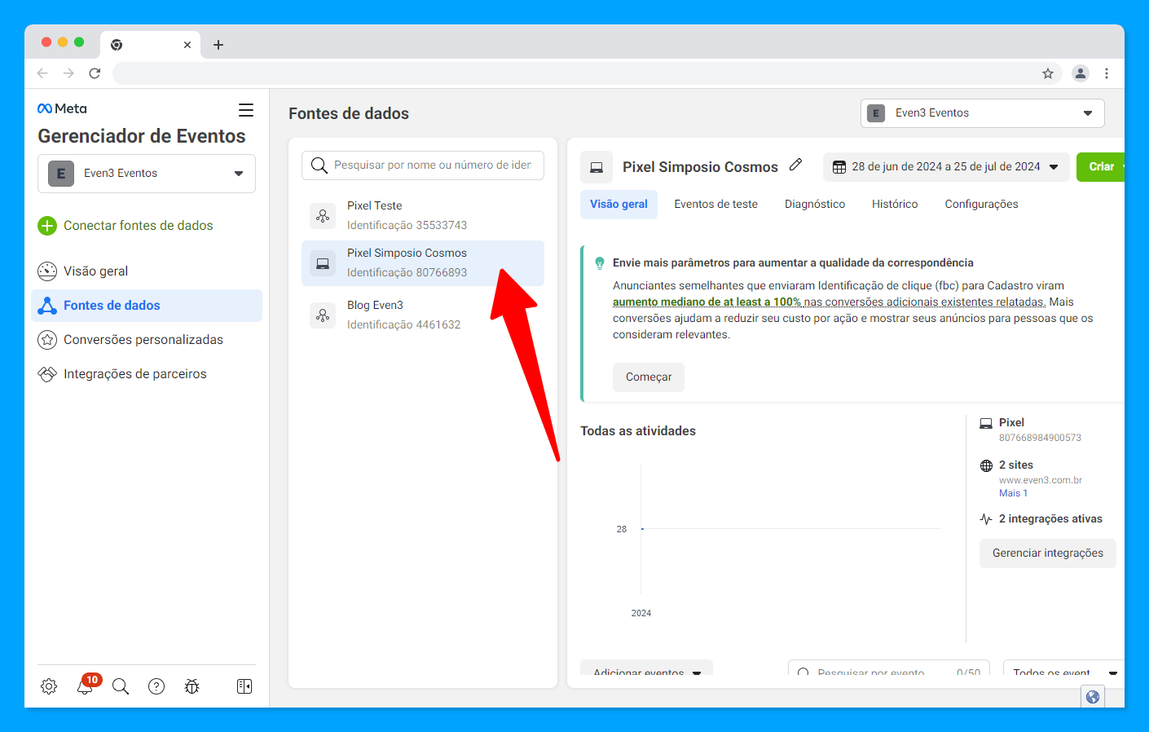
Task: Click www.even3.com.br site text
Action: coord(1041,480)
